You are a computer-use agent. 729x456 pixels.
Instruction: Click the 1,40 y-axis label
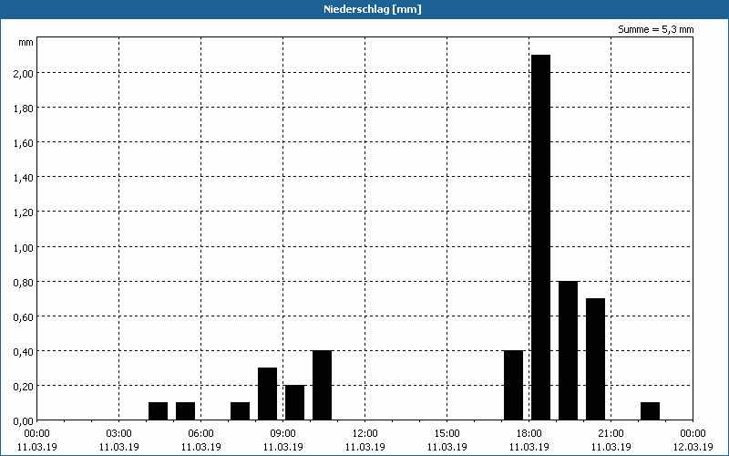pos(24,177)
